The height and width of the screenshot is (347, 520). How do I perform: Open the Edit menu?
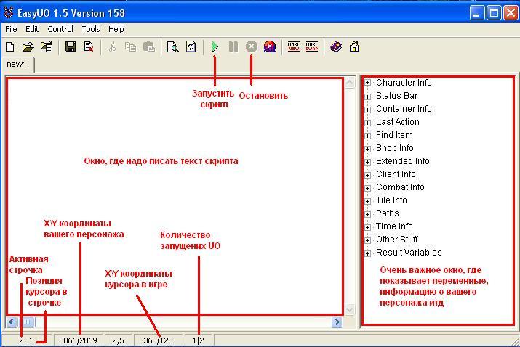(x=32, y=29)
